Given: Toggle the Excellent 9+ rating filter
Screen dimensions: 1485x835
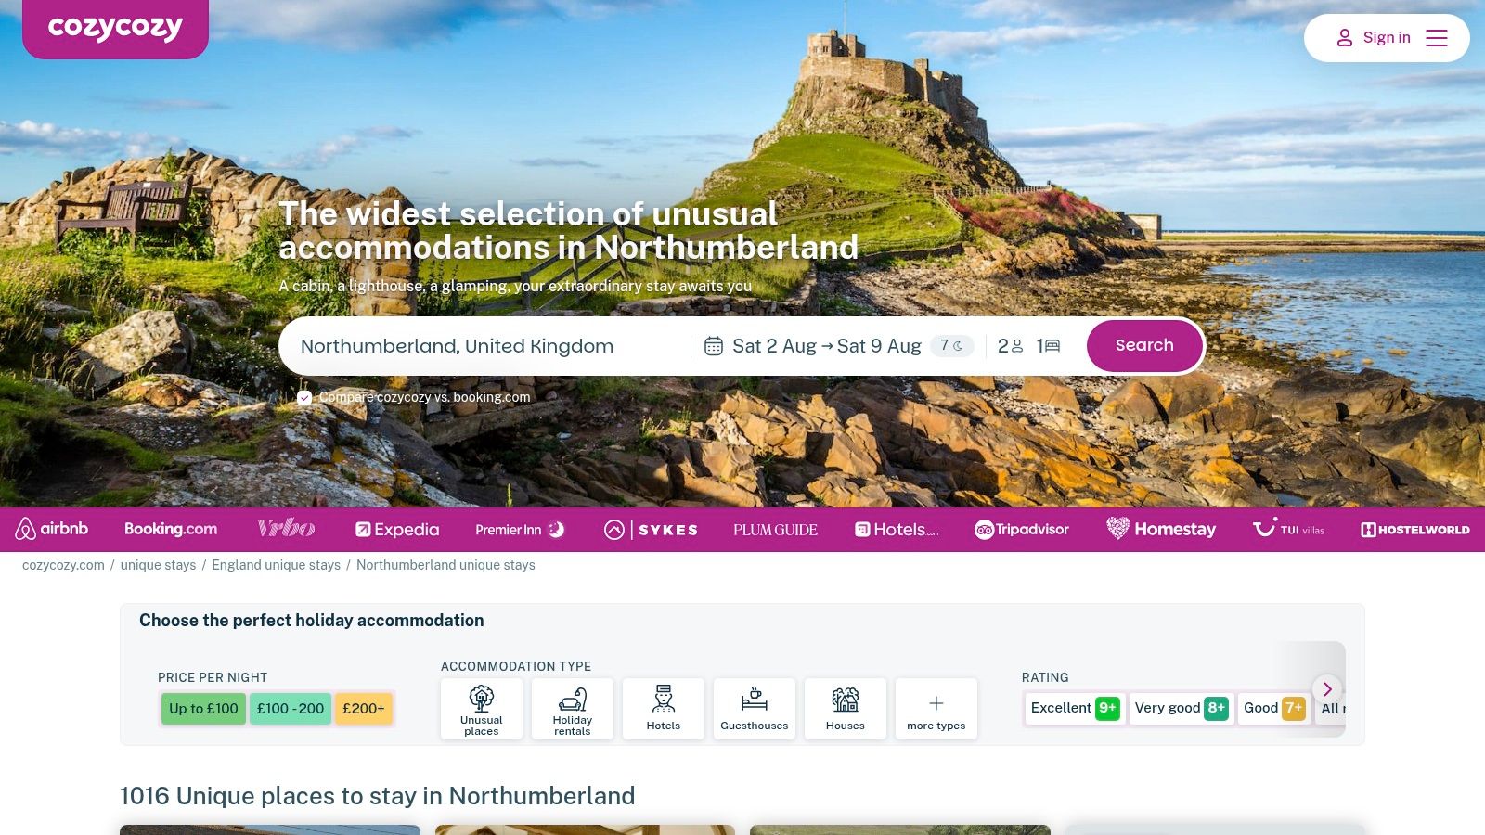Looking at the screenshot, I should [x=1075, y=708].
